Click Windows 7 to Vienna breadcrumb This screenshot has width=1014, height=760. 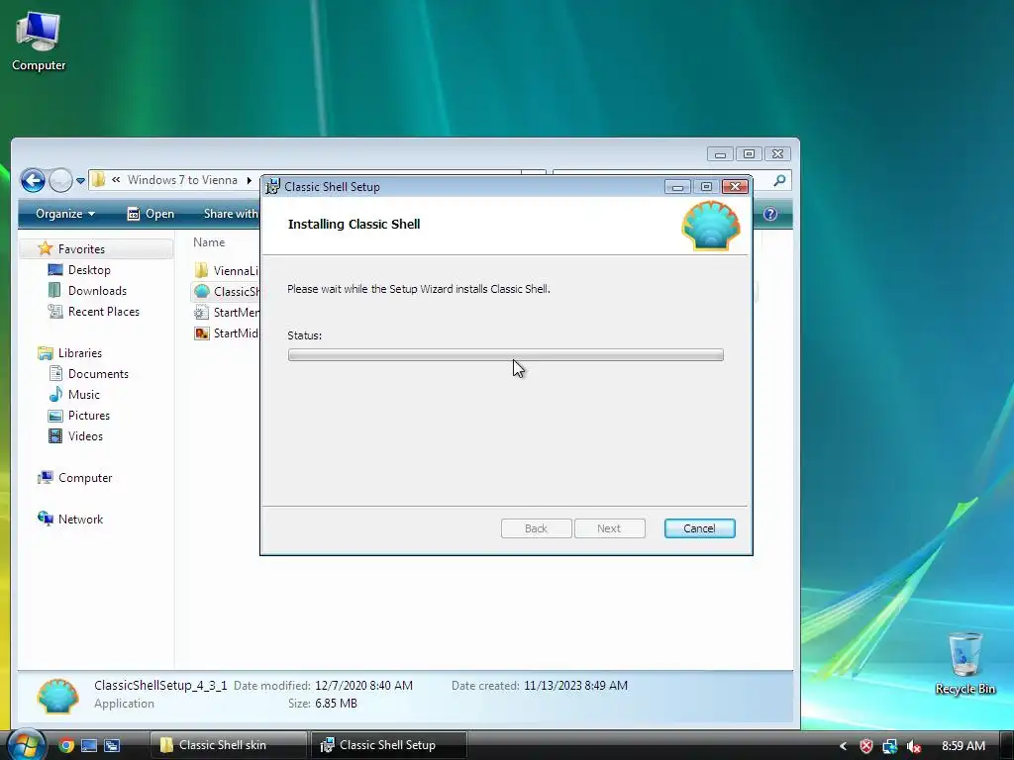point(182,180)
